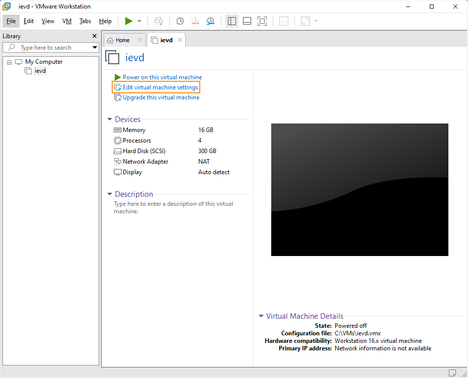Collapse the My Computer tree node
The height and width of the screenshot is (378, 468).
tap(9, 61)
